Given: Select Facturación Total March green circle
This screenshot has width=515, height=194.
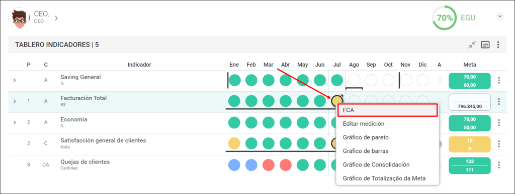Looking at the screenshot, I should point(269,101).
